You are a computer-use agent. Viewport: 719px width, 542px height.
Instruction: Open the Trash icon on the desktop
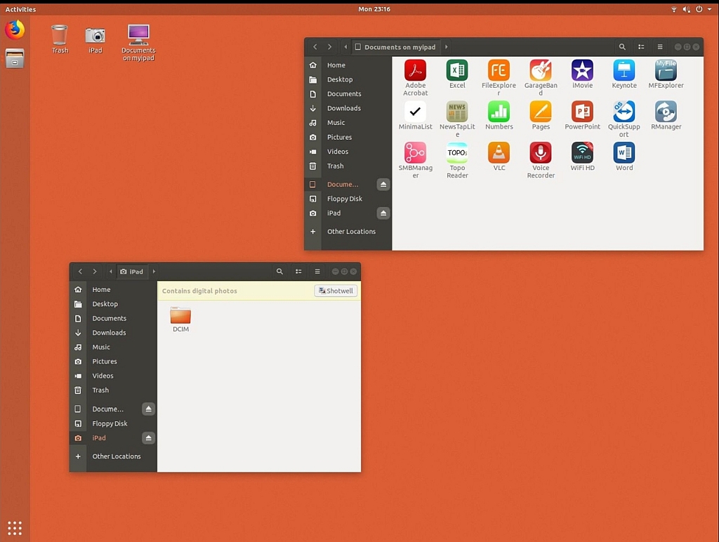(60, 35)
